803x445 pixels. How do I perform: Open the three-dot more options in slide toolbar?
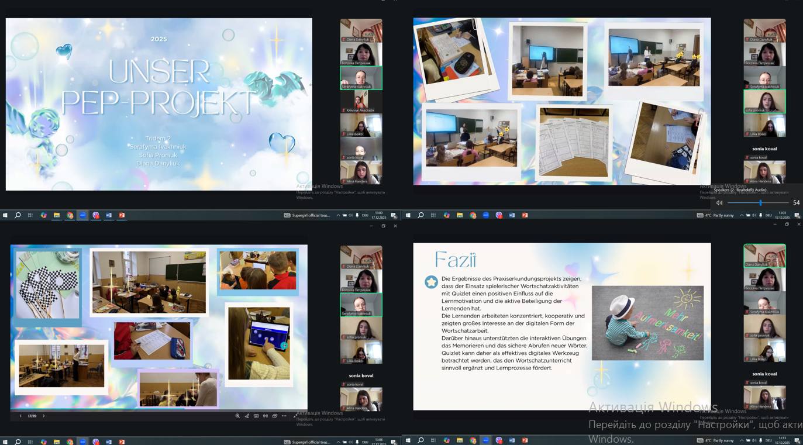tap(284, 416)
